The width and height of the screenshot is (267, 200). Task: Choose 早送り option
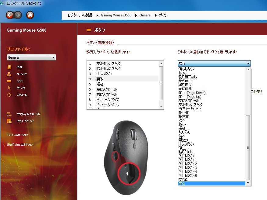click(212, 140)
